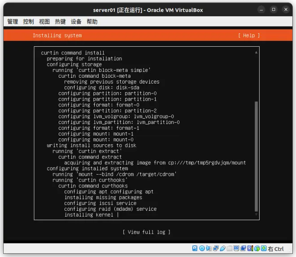Open the 设备 menu

point(76,22)
